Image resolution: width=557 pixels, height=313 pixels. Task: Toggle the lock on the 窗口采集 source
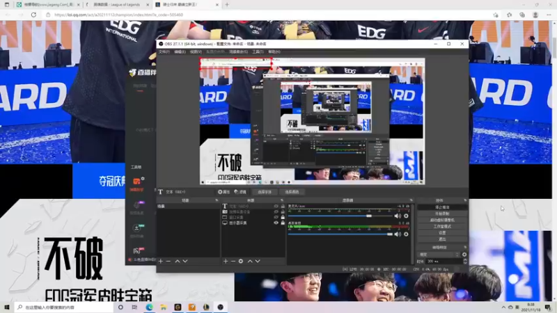pyautogui.click(x=283, y=217)
